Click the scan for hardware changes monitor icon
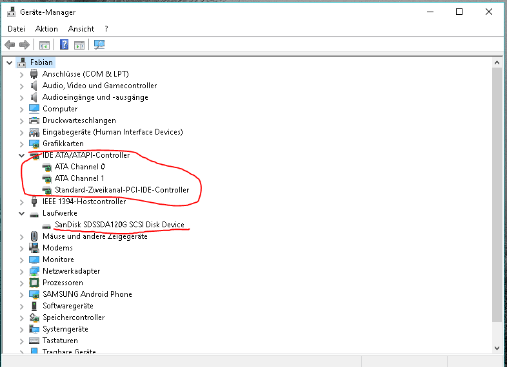Viewport: 507px width, 367px height. (x=99, y=44)
